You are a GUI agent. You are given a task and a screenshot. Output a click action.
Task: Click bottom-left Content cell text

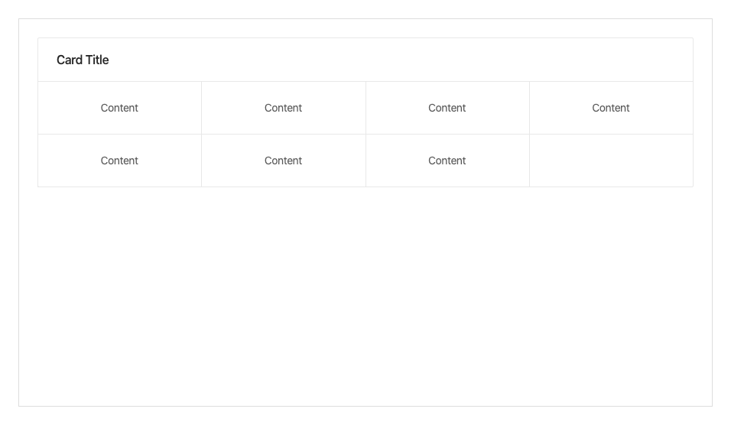point(119,161)
